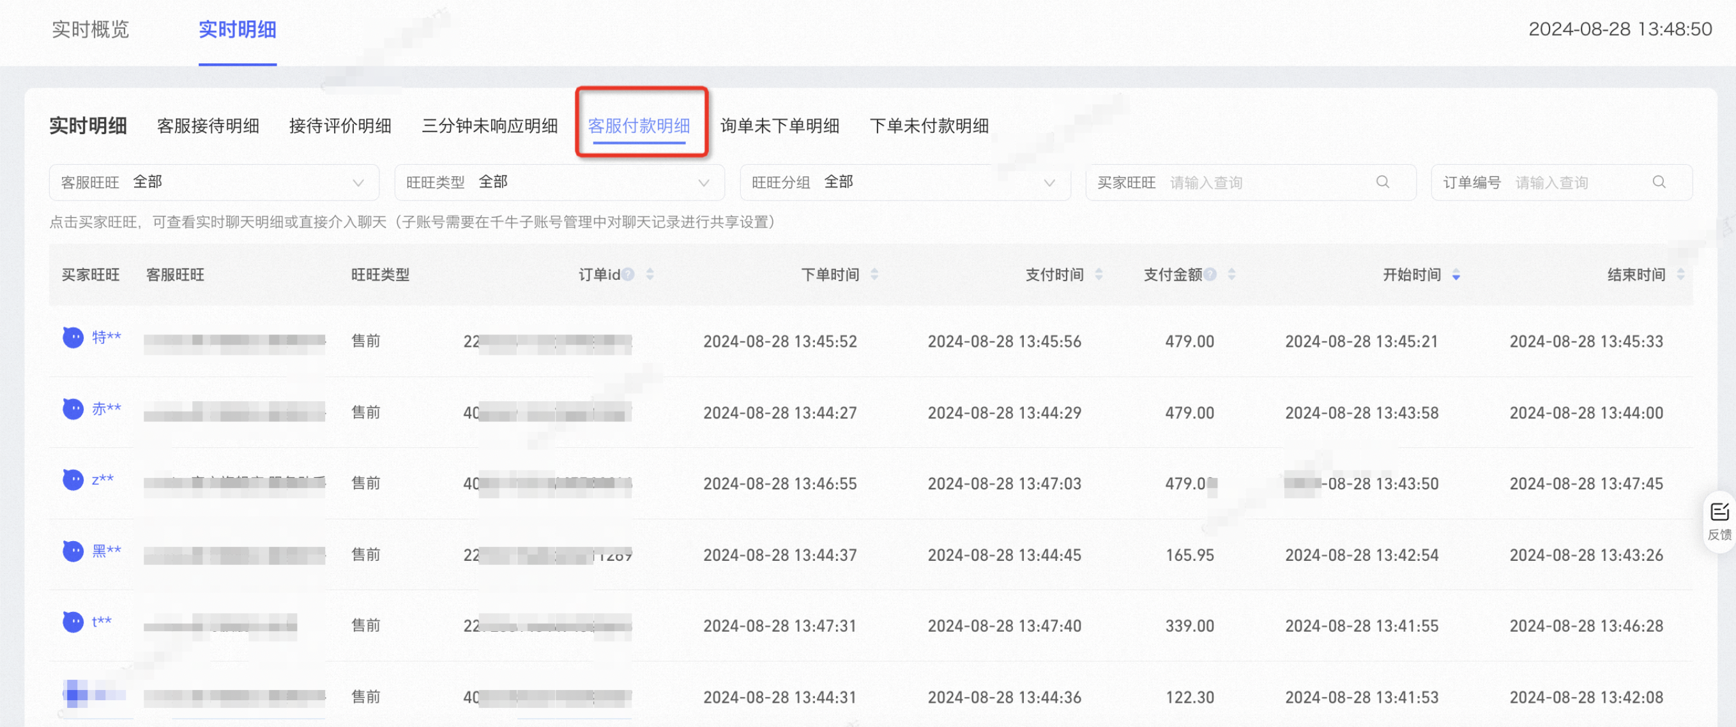1736x727 pixels.
Task: Click the 旺旺类型 column header
Action: [x=381, y=275]
